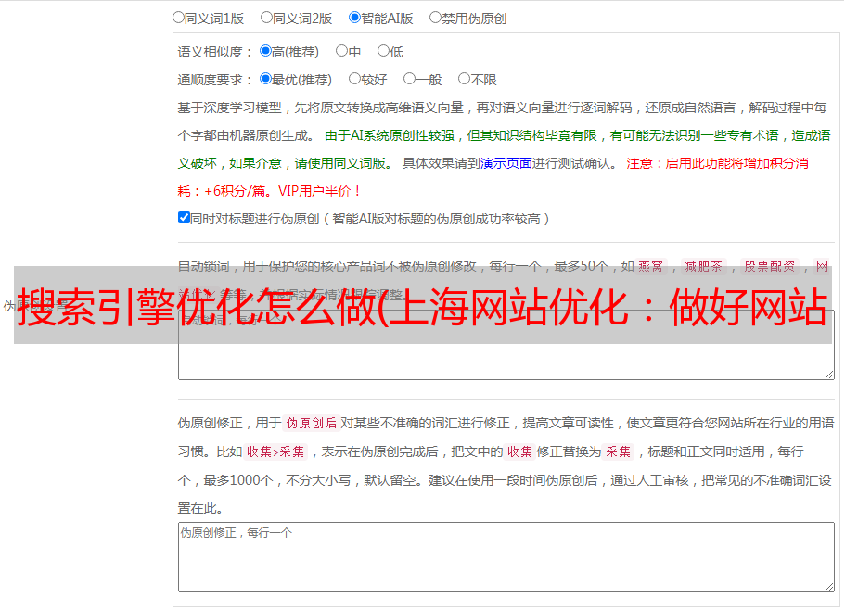Click into the 伪原创修正 text area
Image resolution: width=845 pixels, height=610 pixels.
pos(506,557)
